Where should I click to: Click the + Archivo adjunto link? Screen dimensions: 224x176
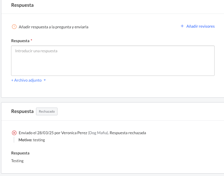(26, 81)
